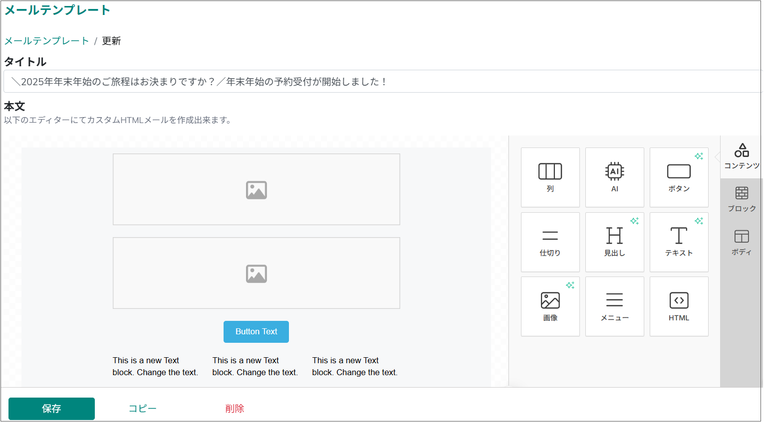Switch to the ブロック tab

(x=742, y=199)
